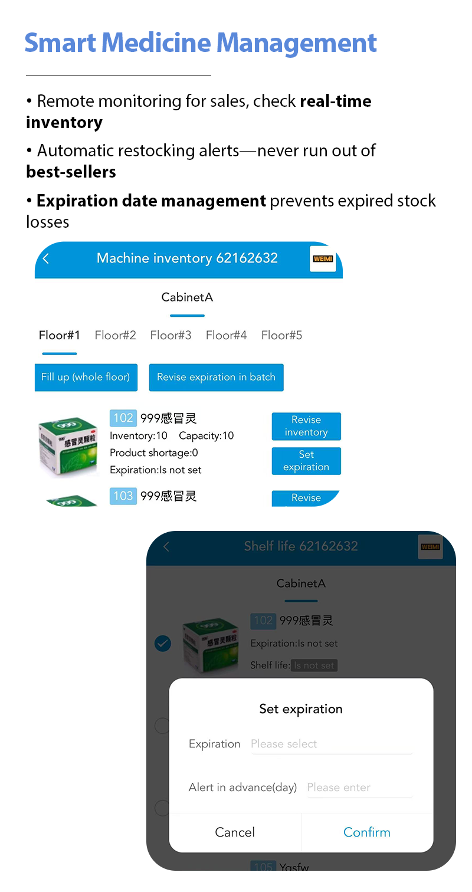Image resolution: width=472 pixels, height=892 pixels.
Task: Go back from Shelf life screen
Action: [x=166, y=547]
